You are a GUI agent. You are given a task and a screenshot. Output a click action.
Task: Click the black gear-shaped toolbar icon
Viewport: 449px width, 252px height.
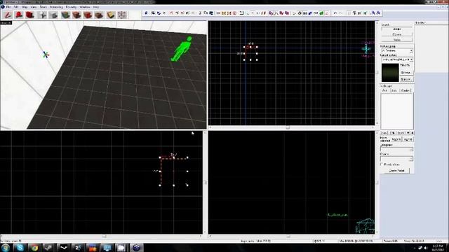pyautogui.click(x=300, y=13)
